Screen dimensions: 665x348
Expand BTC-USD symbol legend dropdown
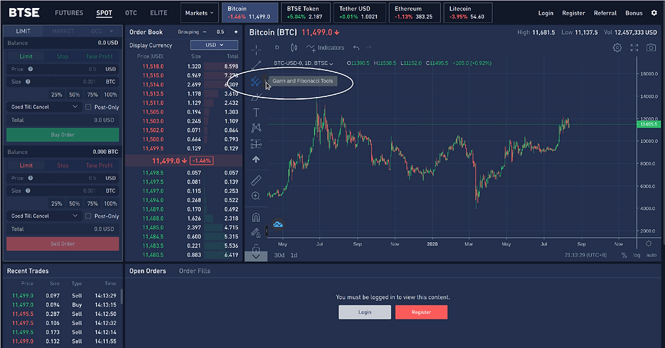click(x=331, y=64)
